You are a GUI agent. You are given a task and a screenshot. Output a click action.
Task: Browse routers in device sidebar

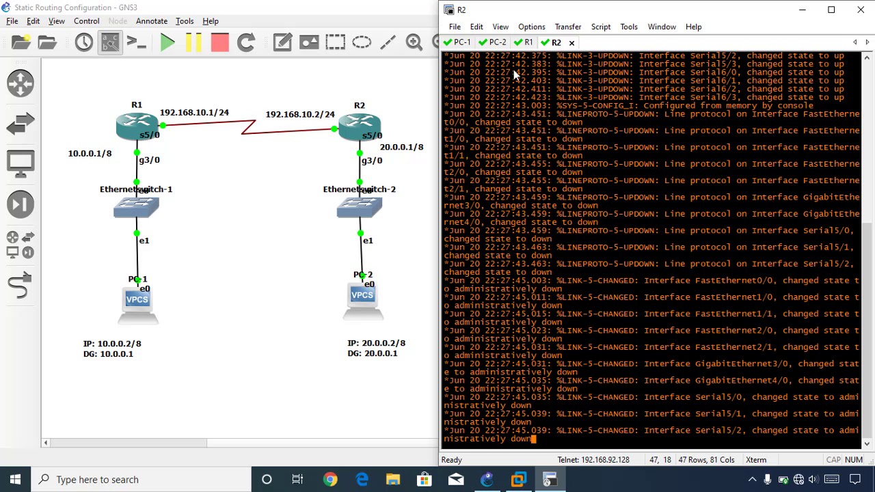click(x=21, y=83)
